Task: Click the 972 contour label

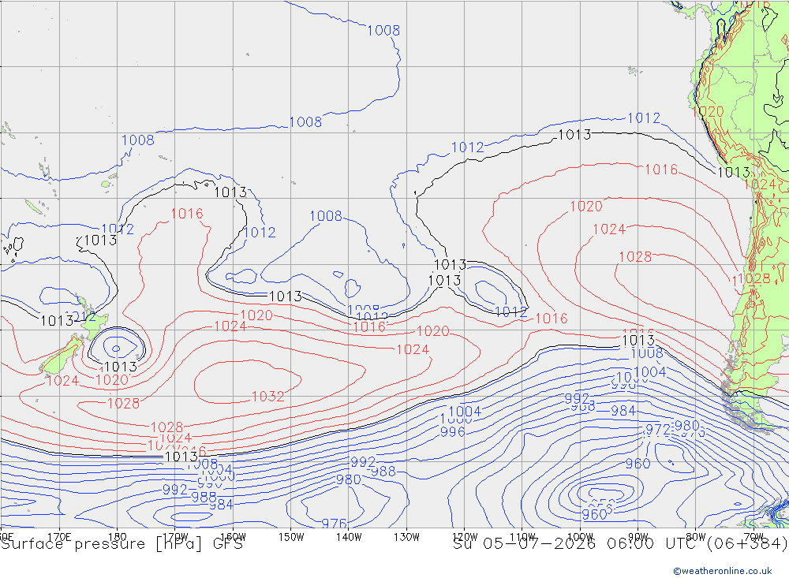Action: [x=658, y=430]
